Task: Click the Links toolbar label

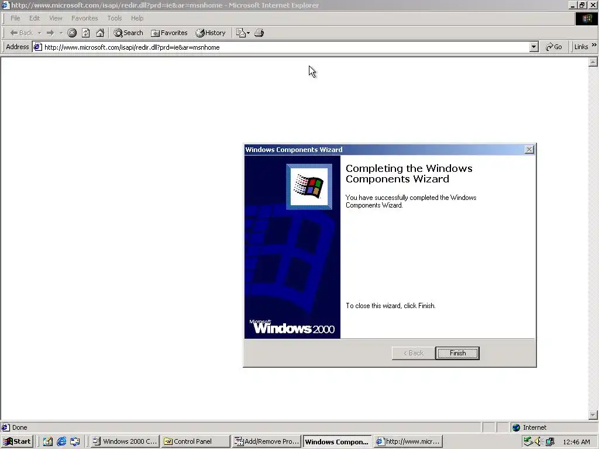Action: click(x=581, y=47)
